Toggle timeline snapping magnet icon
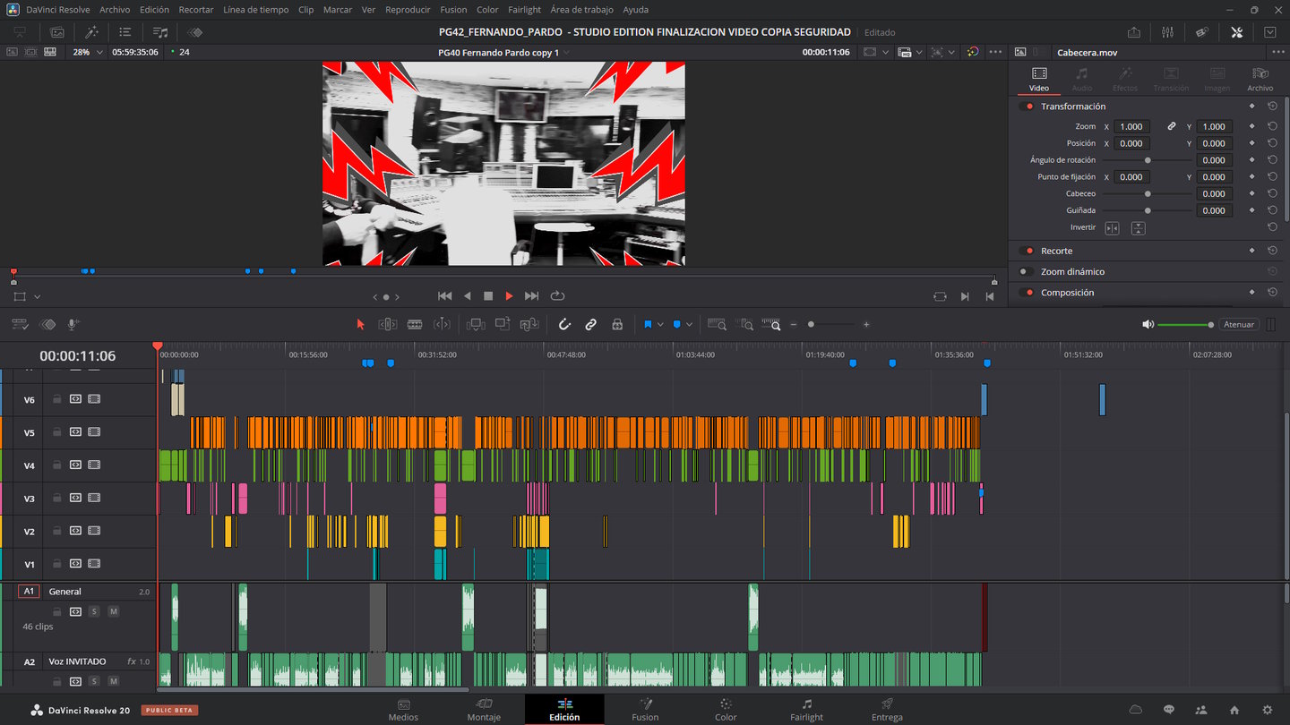This screenshot has height=725, width=1290. tap(564, 325)
